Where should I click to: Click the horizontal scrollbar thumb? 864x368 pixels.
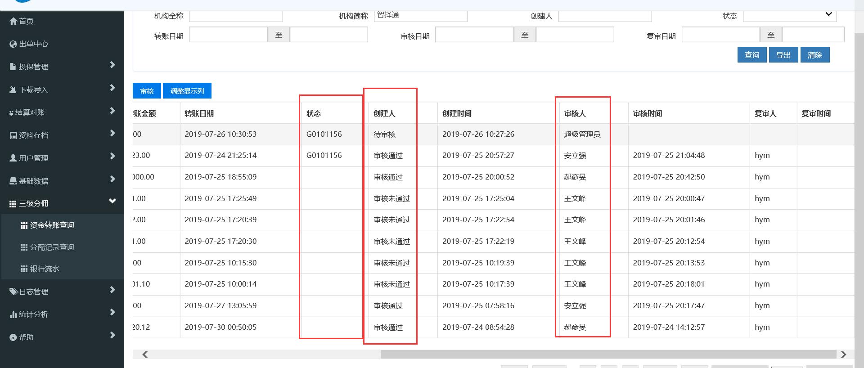(x=608, y=355)
